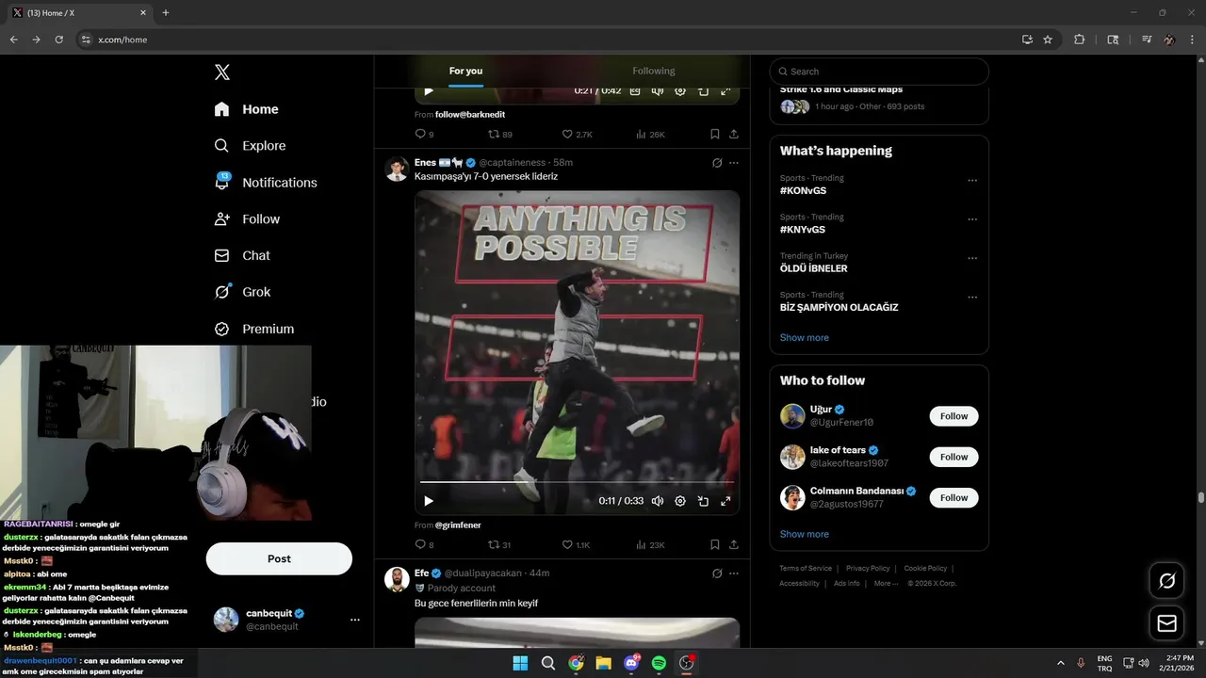1206x678 pixels.
Task: Open more options on Efe post
Action: pyautogui.click(x=734, y=573)
